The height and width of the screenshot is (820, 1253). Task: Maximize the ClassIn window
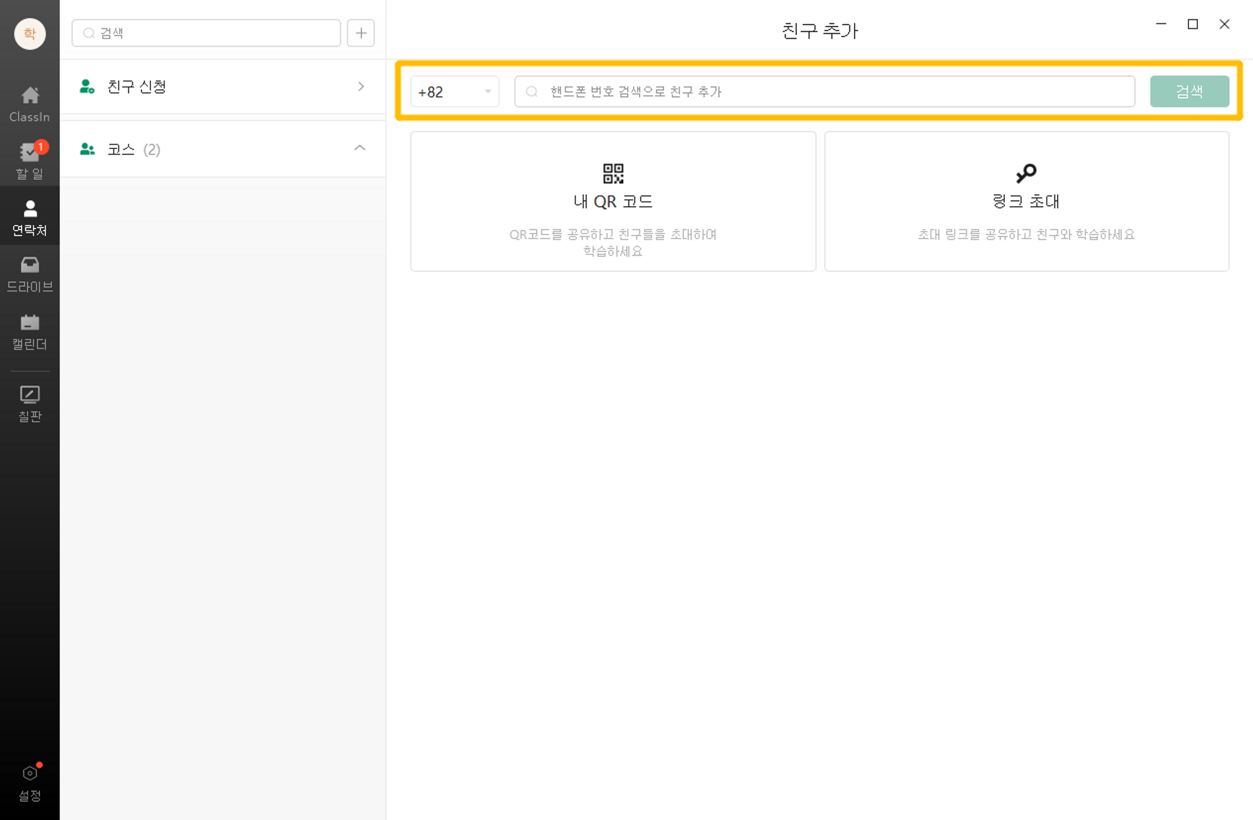pos(1193,24)
